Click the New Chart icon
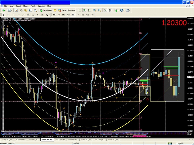 pyautogui.click(x=3, y=10)
